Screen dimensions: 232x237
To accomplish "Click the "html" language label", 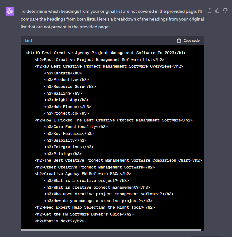I will pyautogui.click(x=29, y=40).
